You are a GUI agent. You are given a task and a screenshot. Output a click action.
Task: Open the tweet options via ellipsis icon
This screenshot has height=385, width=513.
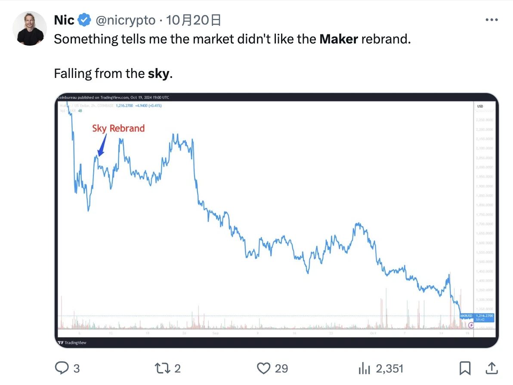pos(491,19)
